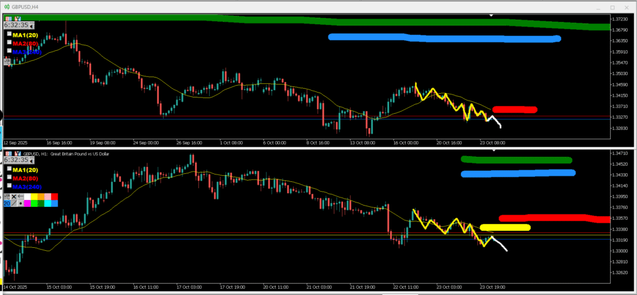The width and height of the screenshot is (637, 295).
Task: Click the line width 20 button in palette
Action: tap(6, 203)
